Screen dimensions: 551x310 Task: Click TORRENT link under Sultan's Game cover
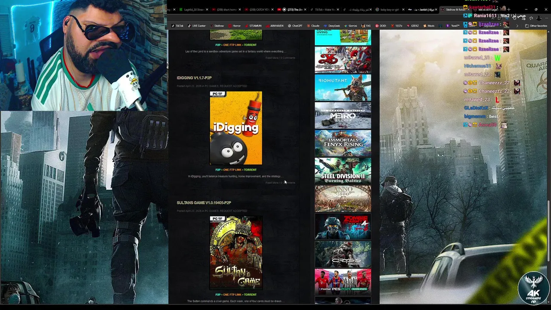click(250, 294)
